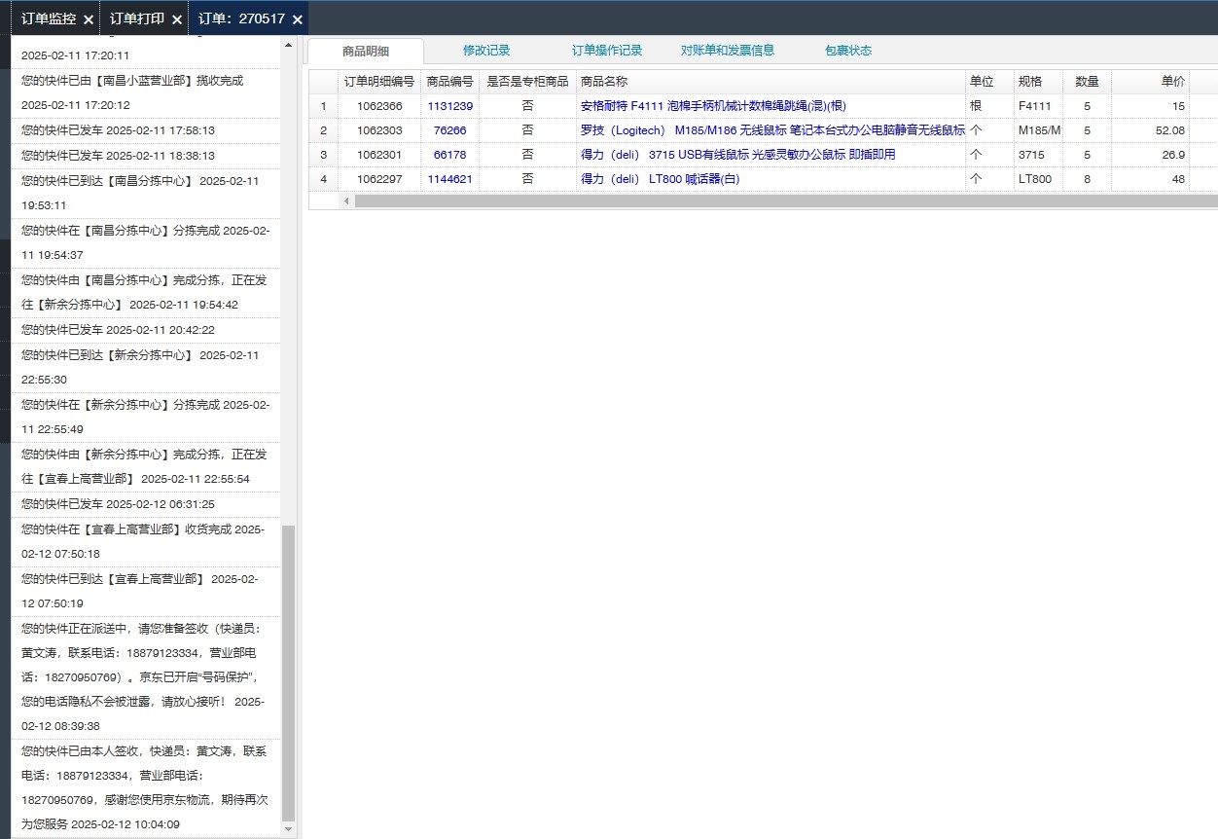This screenshot has width=1218, height=839.
Task: Select order detail cell 1062301
Action: pyautogui.click(x=379, y=155)
